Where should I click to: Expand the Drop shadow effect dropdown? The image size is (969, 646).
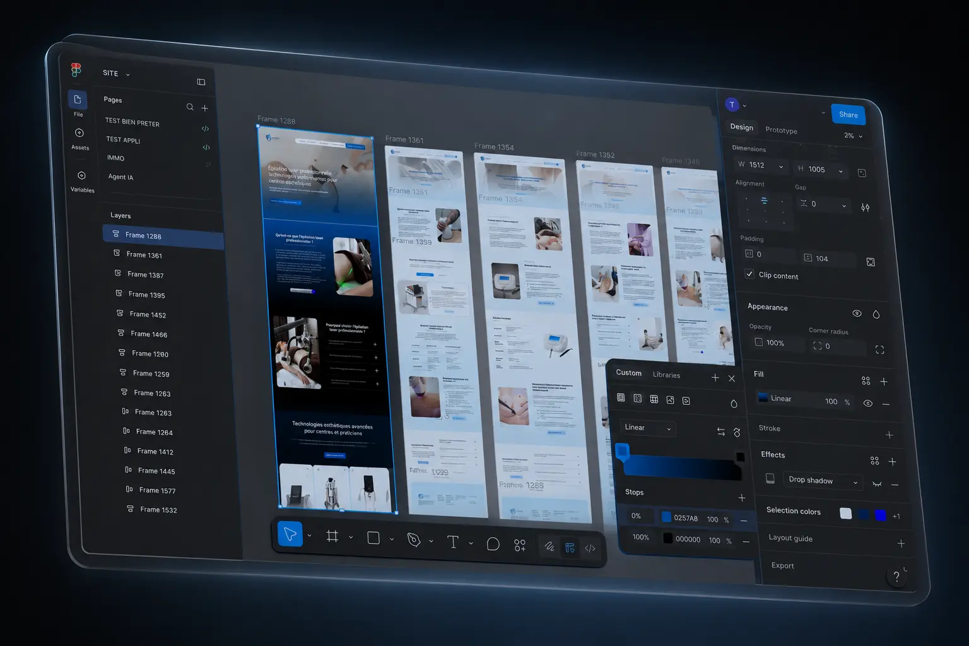tap(823, 480)
